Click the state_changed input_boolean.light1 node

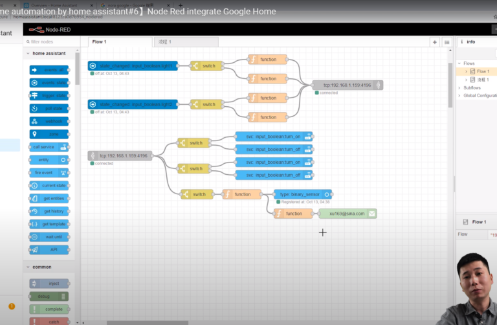click(x=133, y=66)
